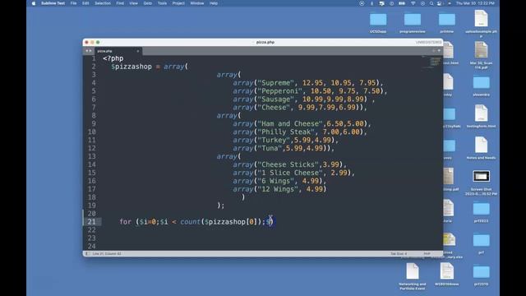Click the "6 Wings" string on line 16
Viewport: 526px width, 296px height.
275,181
